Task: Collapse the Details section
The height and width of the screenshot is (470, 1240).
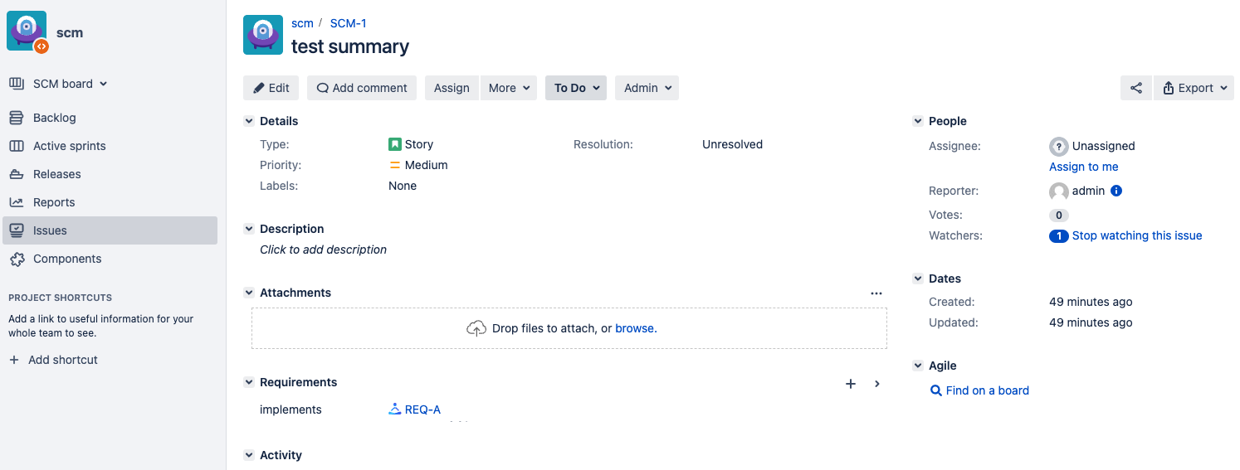Action: pyautogui.click(x=249, y=121)
